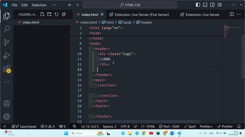The width and height of the screenshot is (245, 137).
Task: Open Windows Start menu
Action: click(x=66, y=133)
